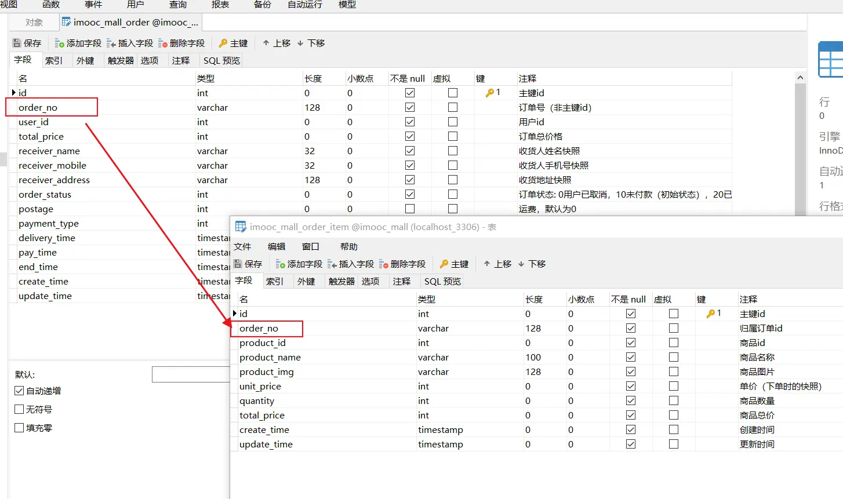Check Not Null for the postage field
The width and height of the screenshot is (843, 499).
[410, 209]
